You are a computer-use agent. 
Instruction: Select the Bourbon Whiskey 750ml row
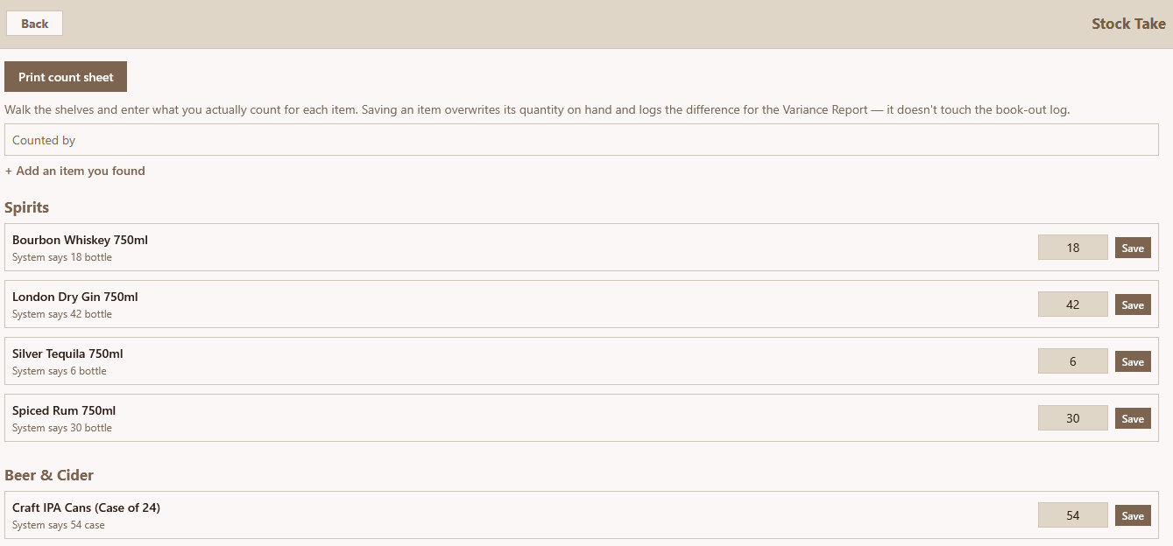point(582,248)
